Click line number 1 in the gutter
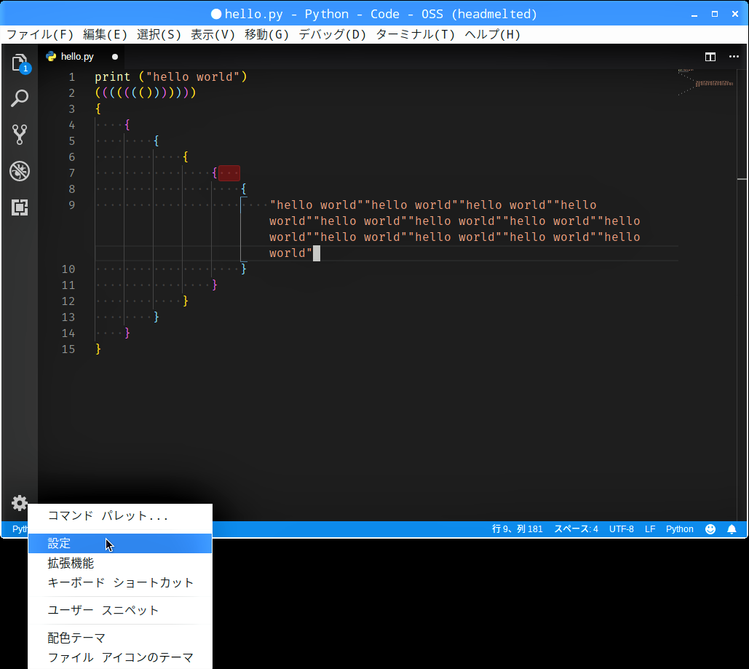The width and height of the screenshot is (749, 669). [x=71, y=77]
